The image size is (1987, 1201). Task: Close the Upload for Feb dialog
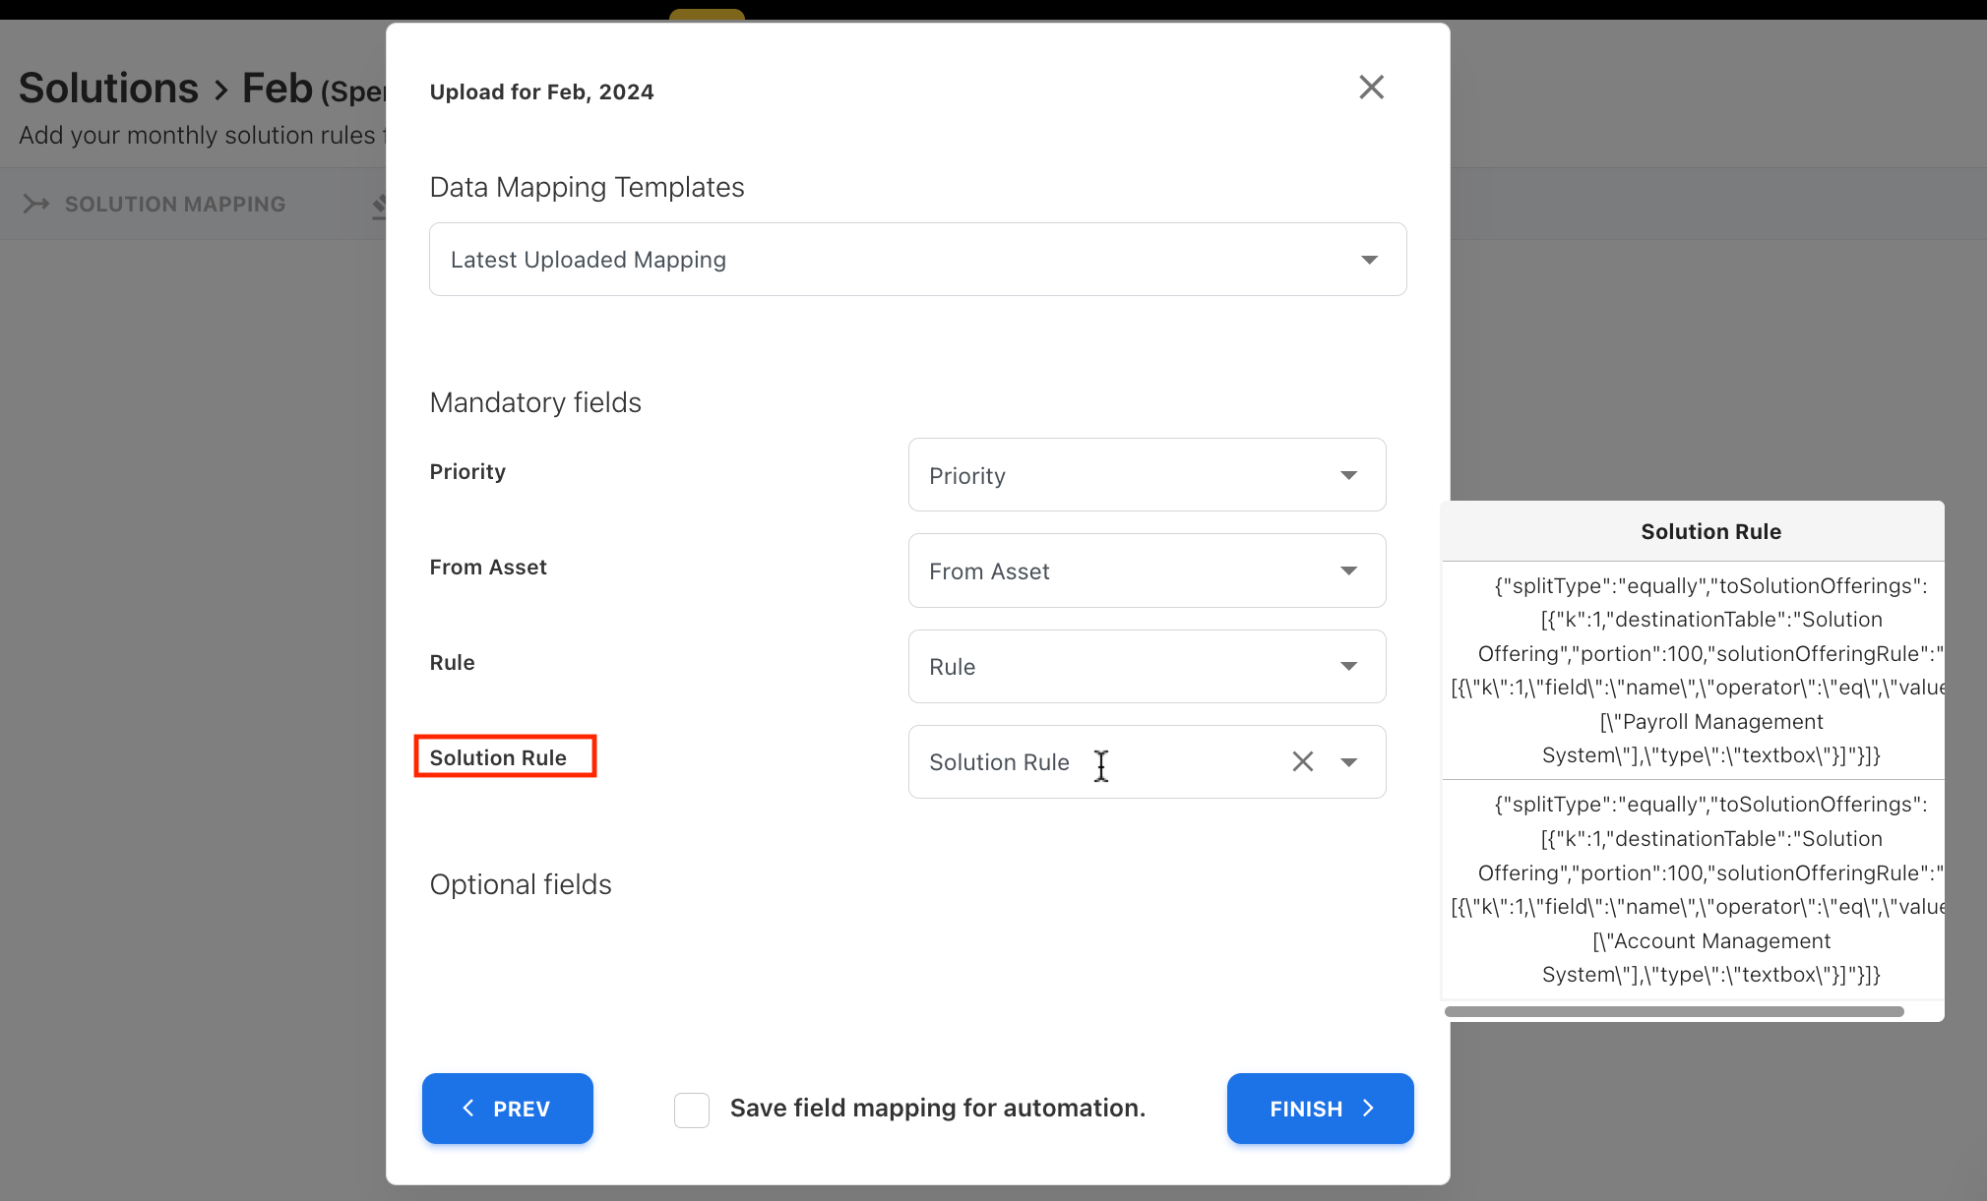coord(1371,88)
